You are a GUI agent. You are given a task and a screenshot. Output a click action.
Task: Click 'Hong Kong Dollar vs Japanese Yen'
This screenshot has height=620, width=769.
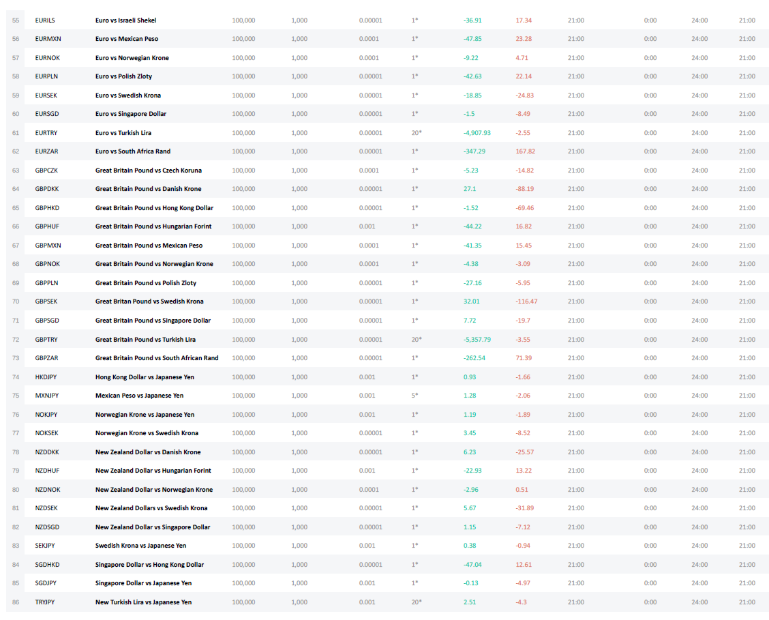pos(145,377)
